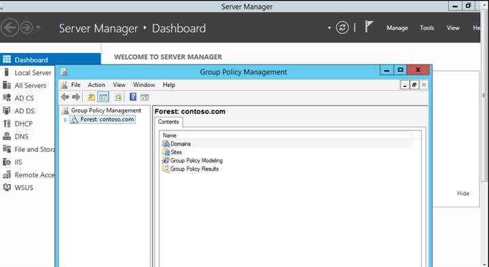Expand the Forest: contoso.com tree node
489x267 pixels.
coord(65,120)
